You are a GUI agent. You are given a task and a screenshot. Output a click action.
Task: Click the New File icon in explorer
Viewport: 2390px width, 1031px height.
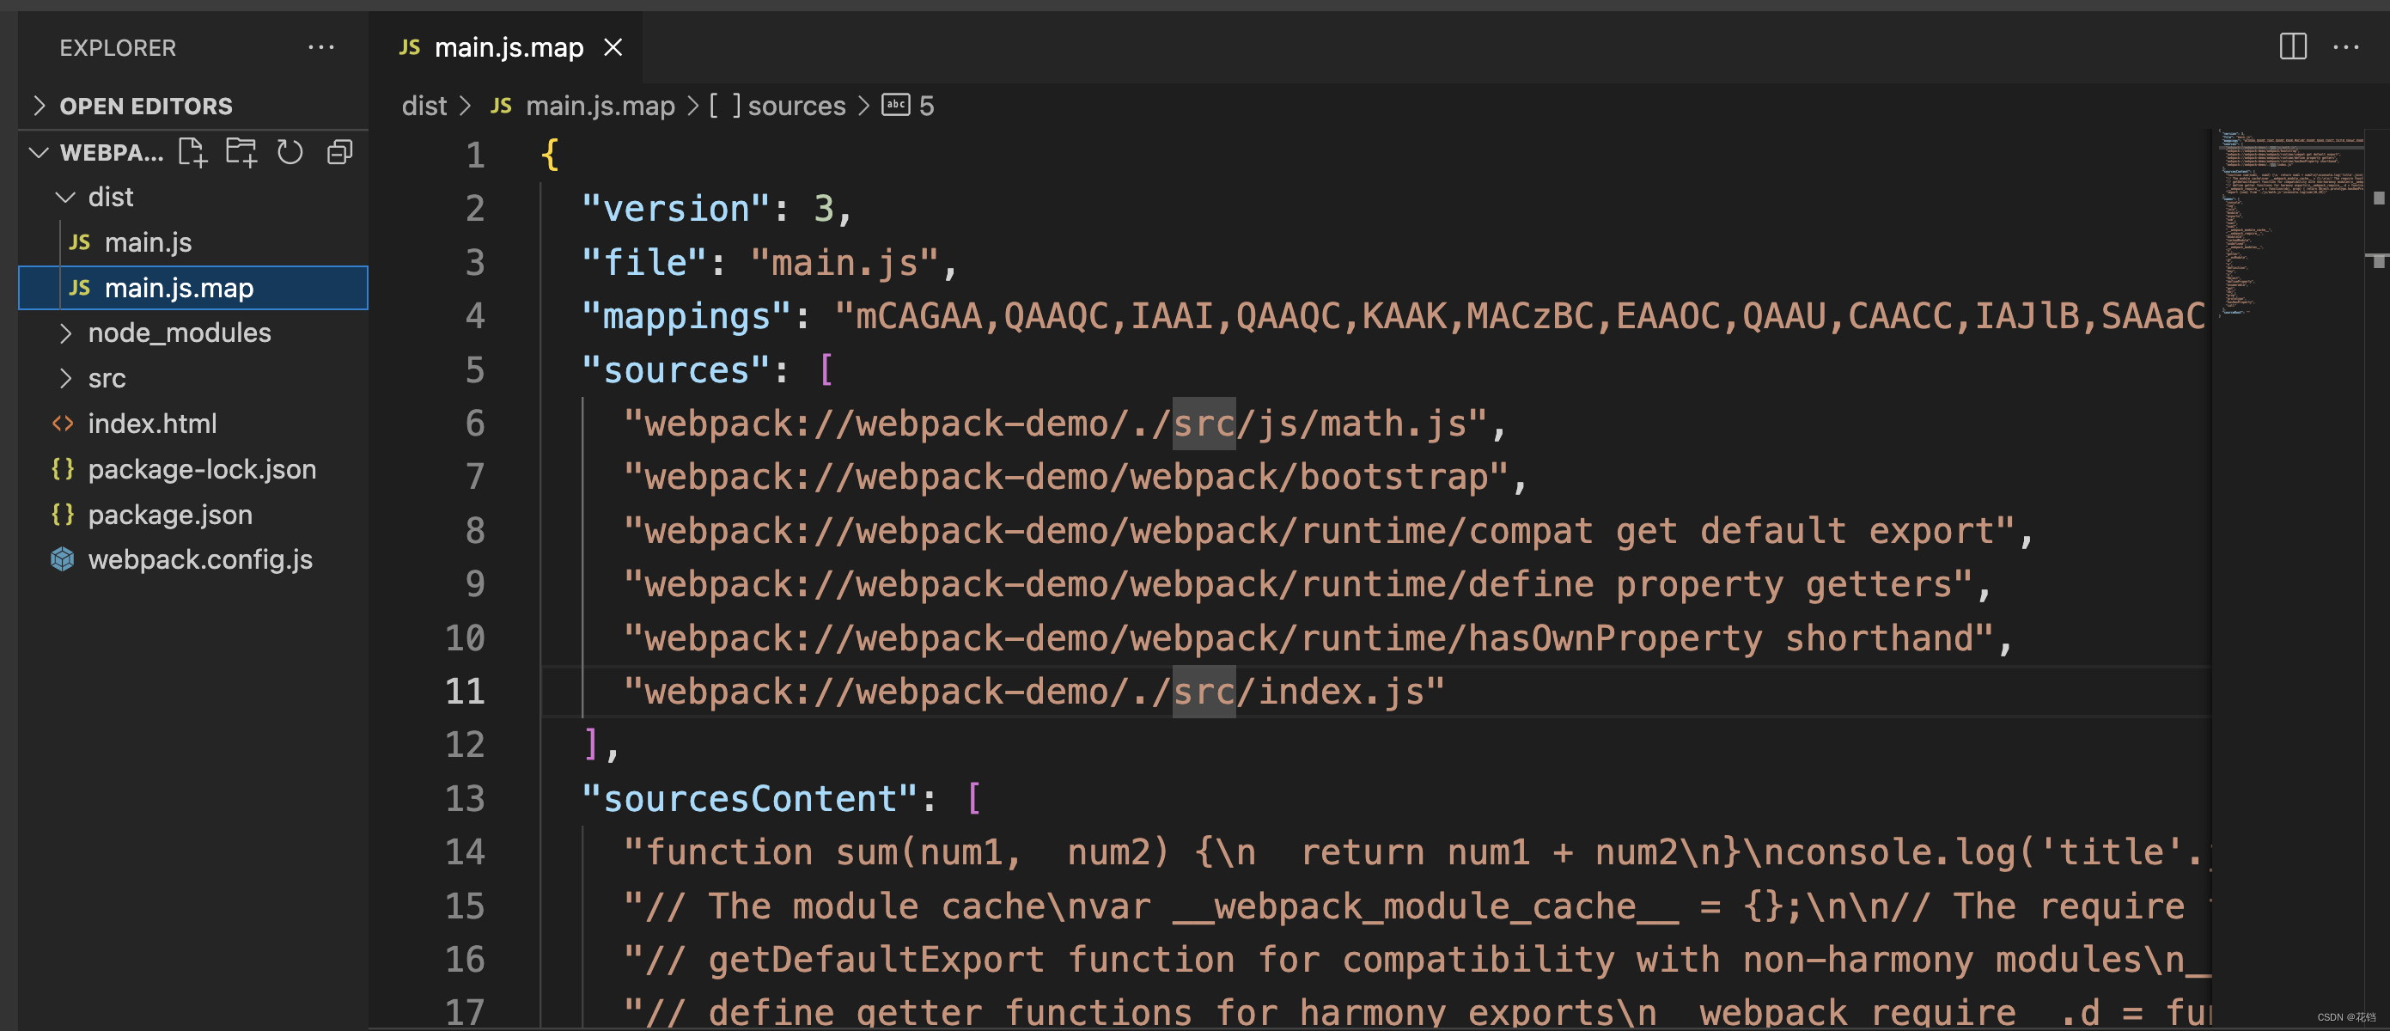click(x=192, y=152)
